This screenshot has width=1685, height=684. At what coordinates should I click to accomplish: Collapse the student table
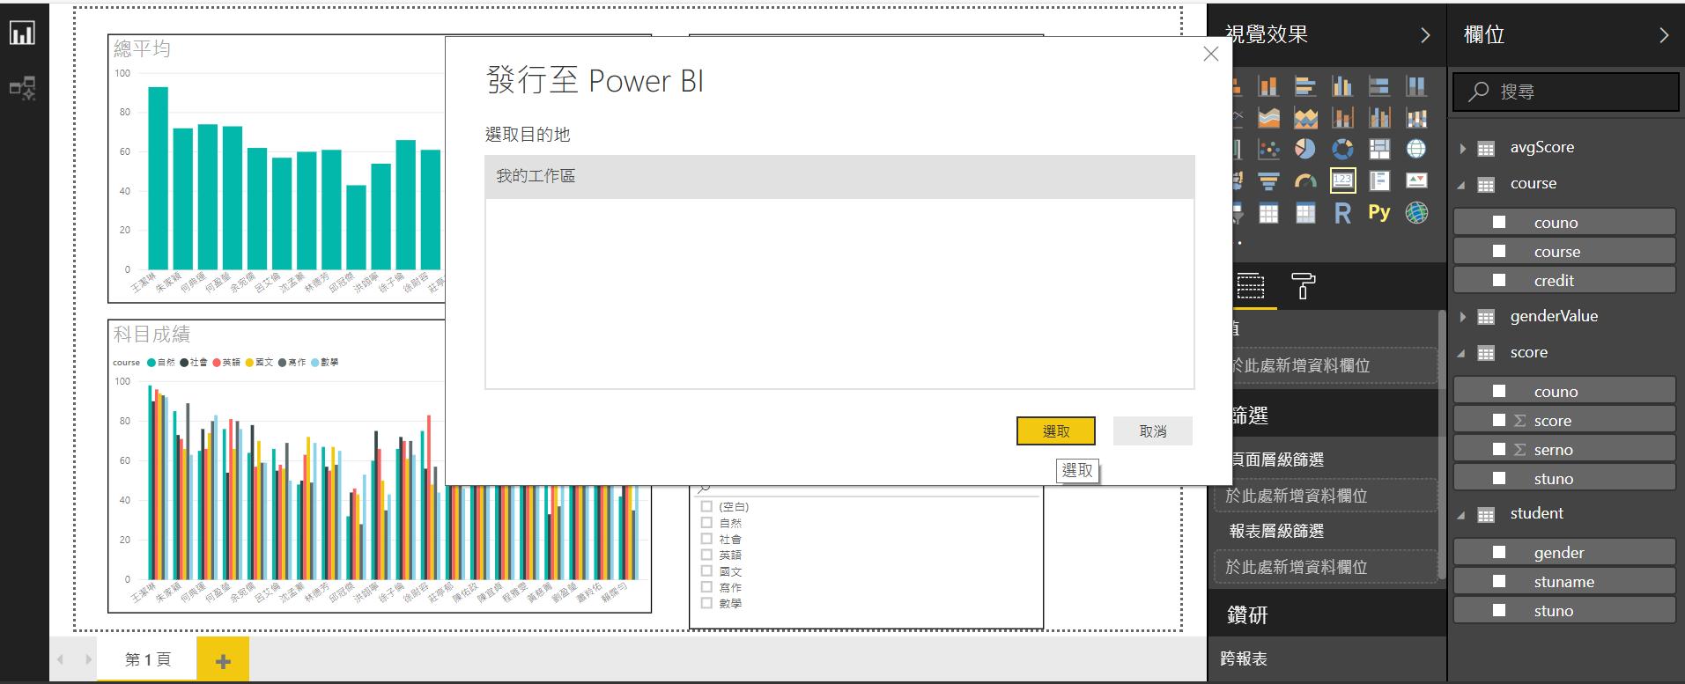point(1462,515)
